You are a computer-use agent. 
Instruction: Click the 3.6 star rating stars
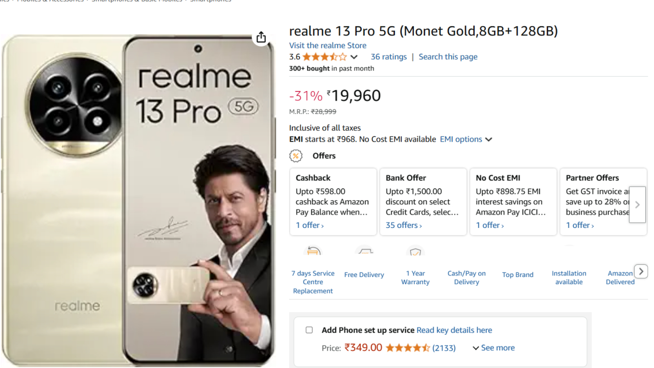coord(324,57)
